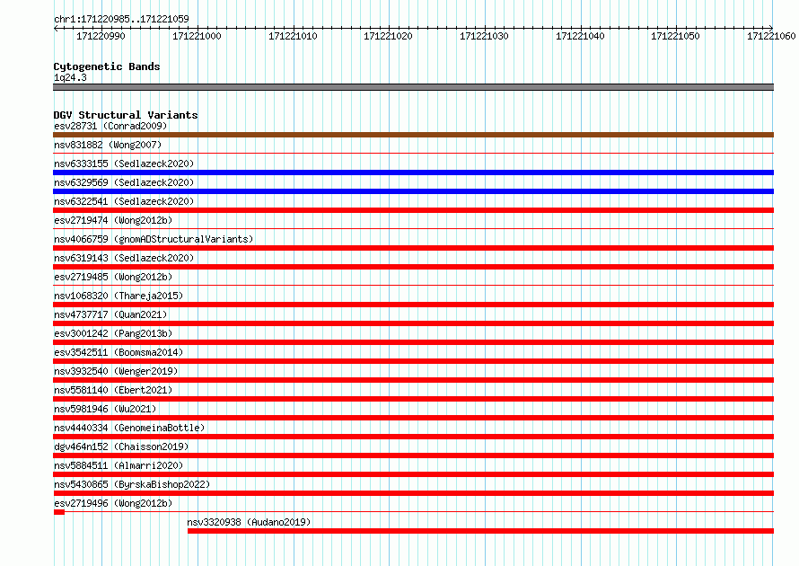This screenshot has width=799, height=566.
Task: Click ruler position 171221020
Action: (x=388, y=36)
